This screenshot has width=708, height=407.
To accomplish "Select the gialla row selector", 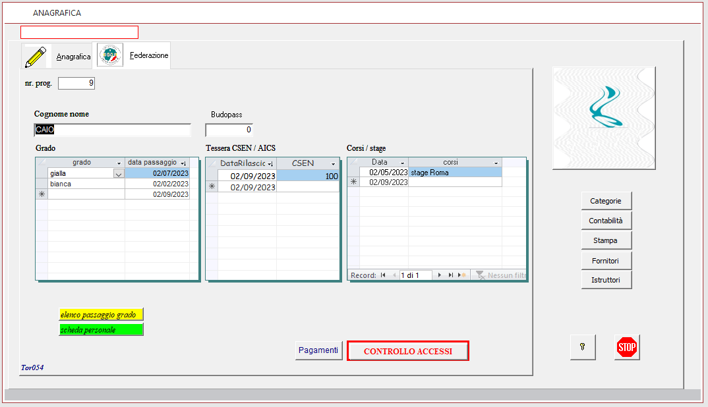I will [42, 173].
